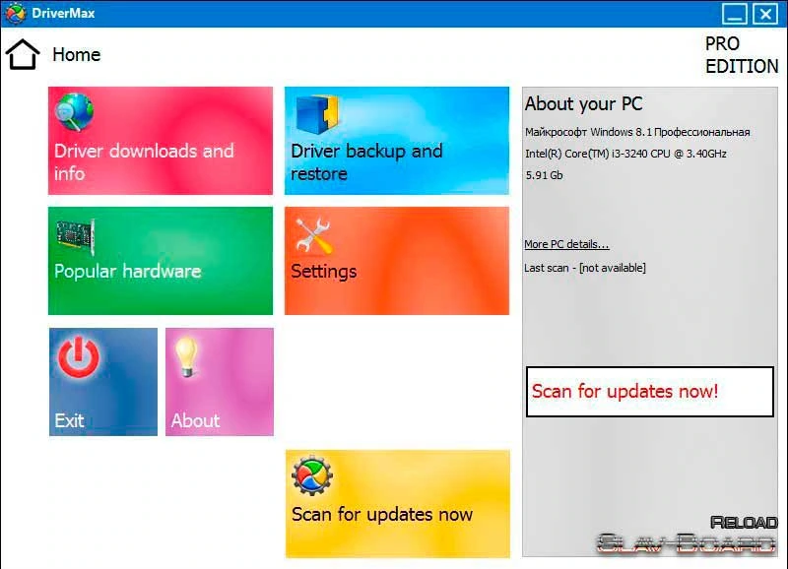Click the light bulb About icon
This screenshot has height=569, width=788.
pyautogui.click(x=186, y=357)
